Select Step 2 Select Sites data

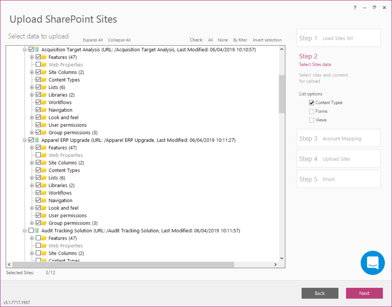(315, 60)
